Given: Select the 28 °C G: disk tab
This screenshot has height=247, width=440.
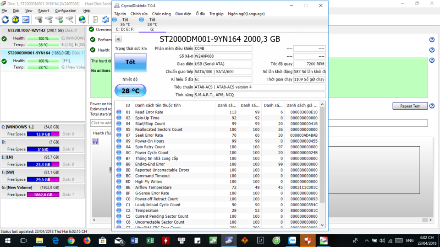Looking at the screenshot, I should pyautogui.click(x=152, y=24).
